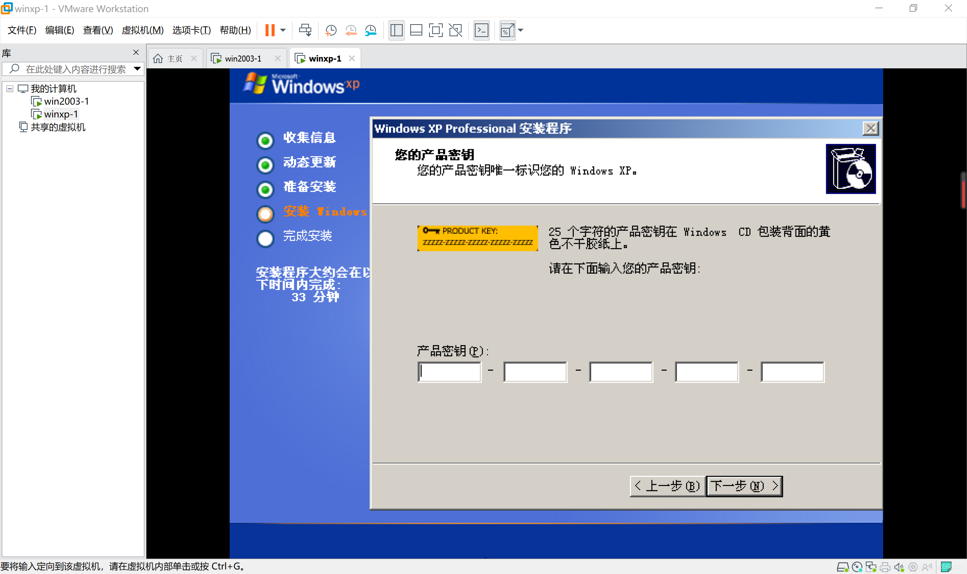Toggle the thumbnail bar view icon

point(416,30)
